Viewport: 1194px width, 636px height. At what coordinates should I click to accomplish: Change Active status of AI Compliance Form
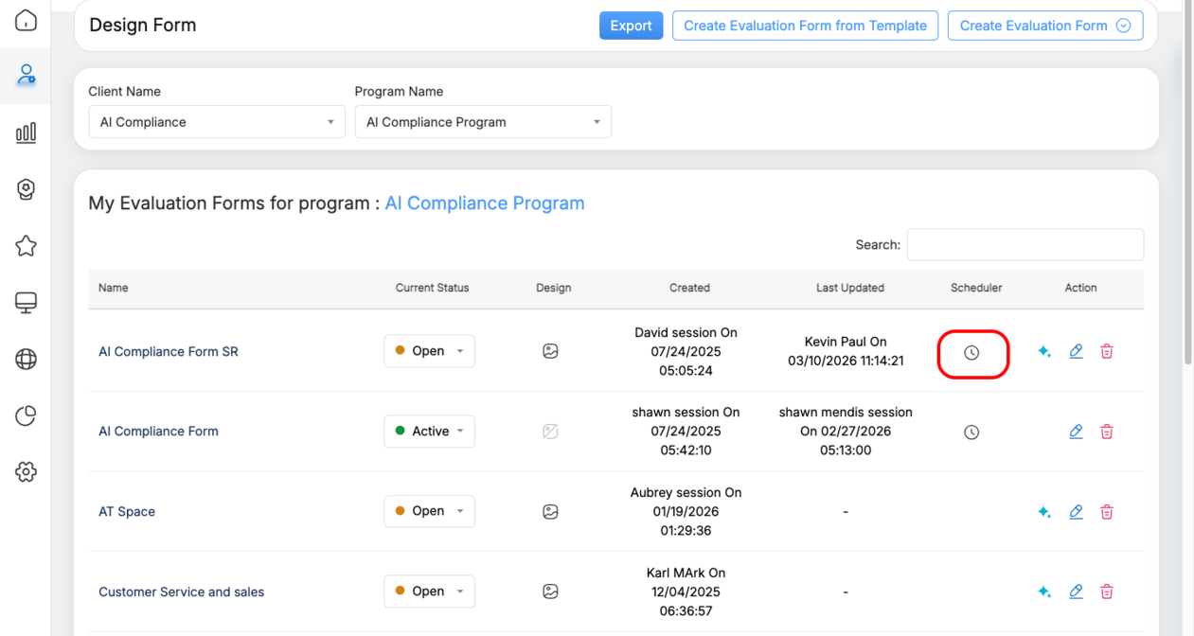point(429,432)
